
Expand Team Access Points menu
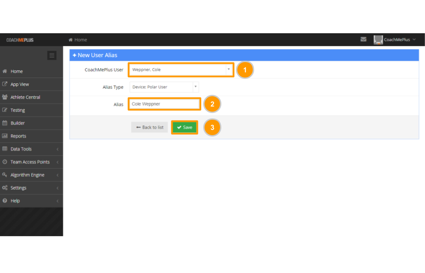point(31,162)
